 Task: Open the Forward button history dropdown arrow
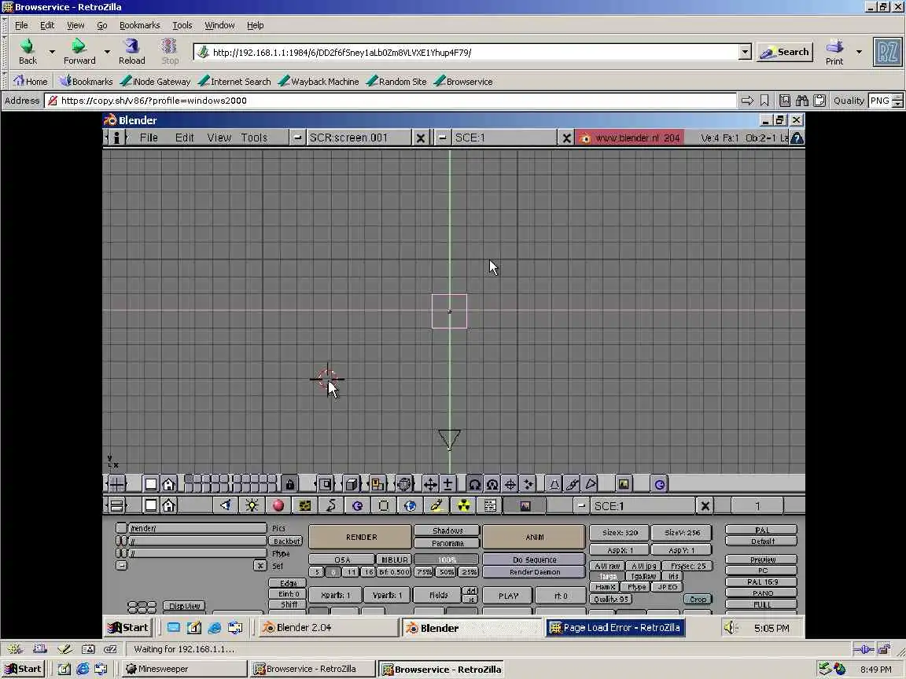coord(107,51)
